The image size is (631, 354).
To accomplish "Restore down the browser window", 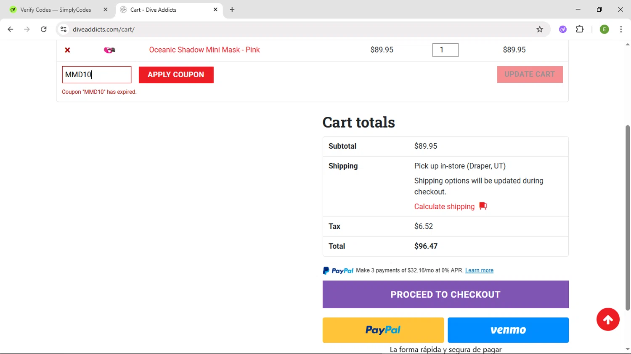I will pyautogui.click(x=599, y=9).
